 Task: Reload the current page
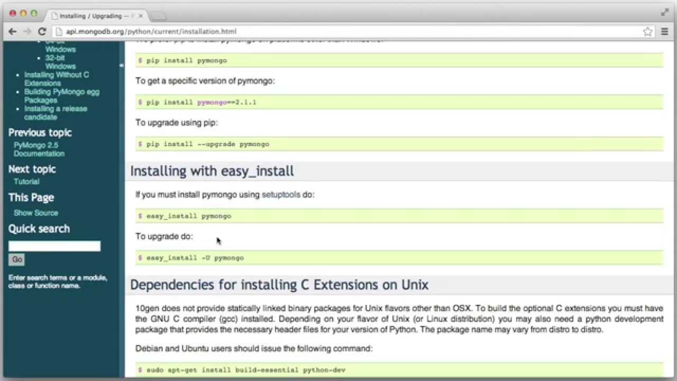click(x=42, y=31)
